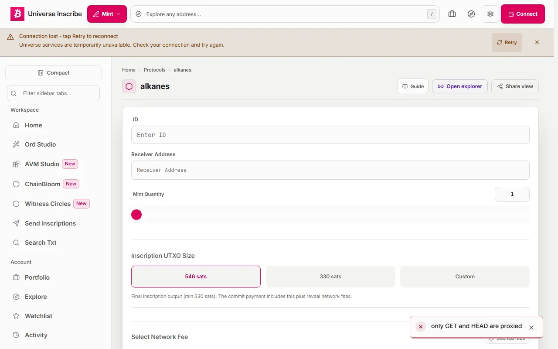Screen dimensions: 558x349
Task: Click the Open explorer link button
Action: 460,86
